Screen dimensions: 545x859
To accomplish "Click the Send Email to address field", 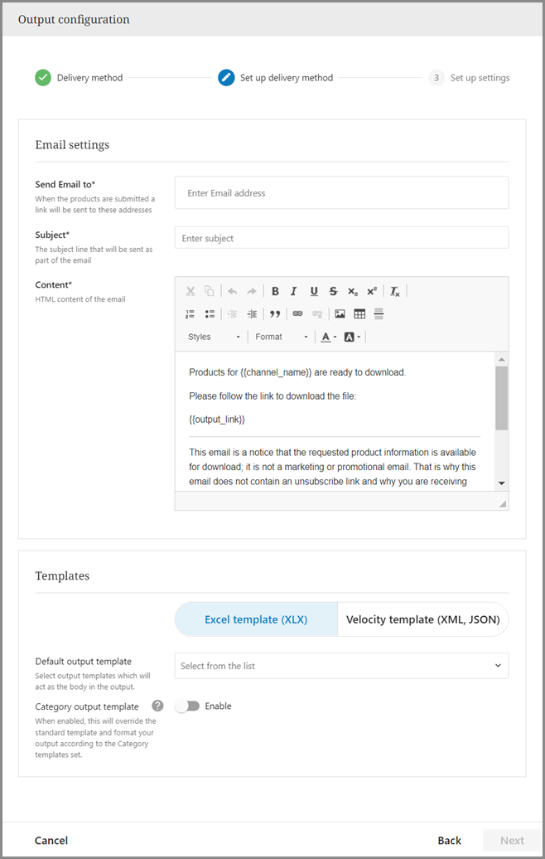I will pyautogui.click(x=341, y=193).
